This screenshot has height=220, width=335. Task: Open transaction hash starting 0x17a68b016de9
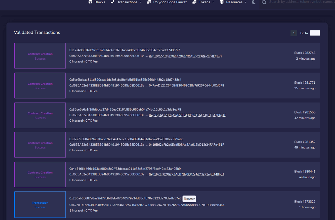coord(125,50)
